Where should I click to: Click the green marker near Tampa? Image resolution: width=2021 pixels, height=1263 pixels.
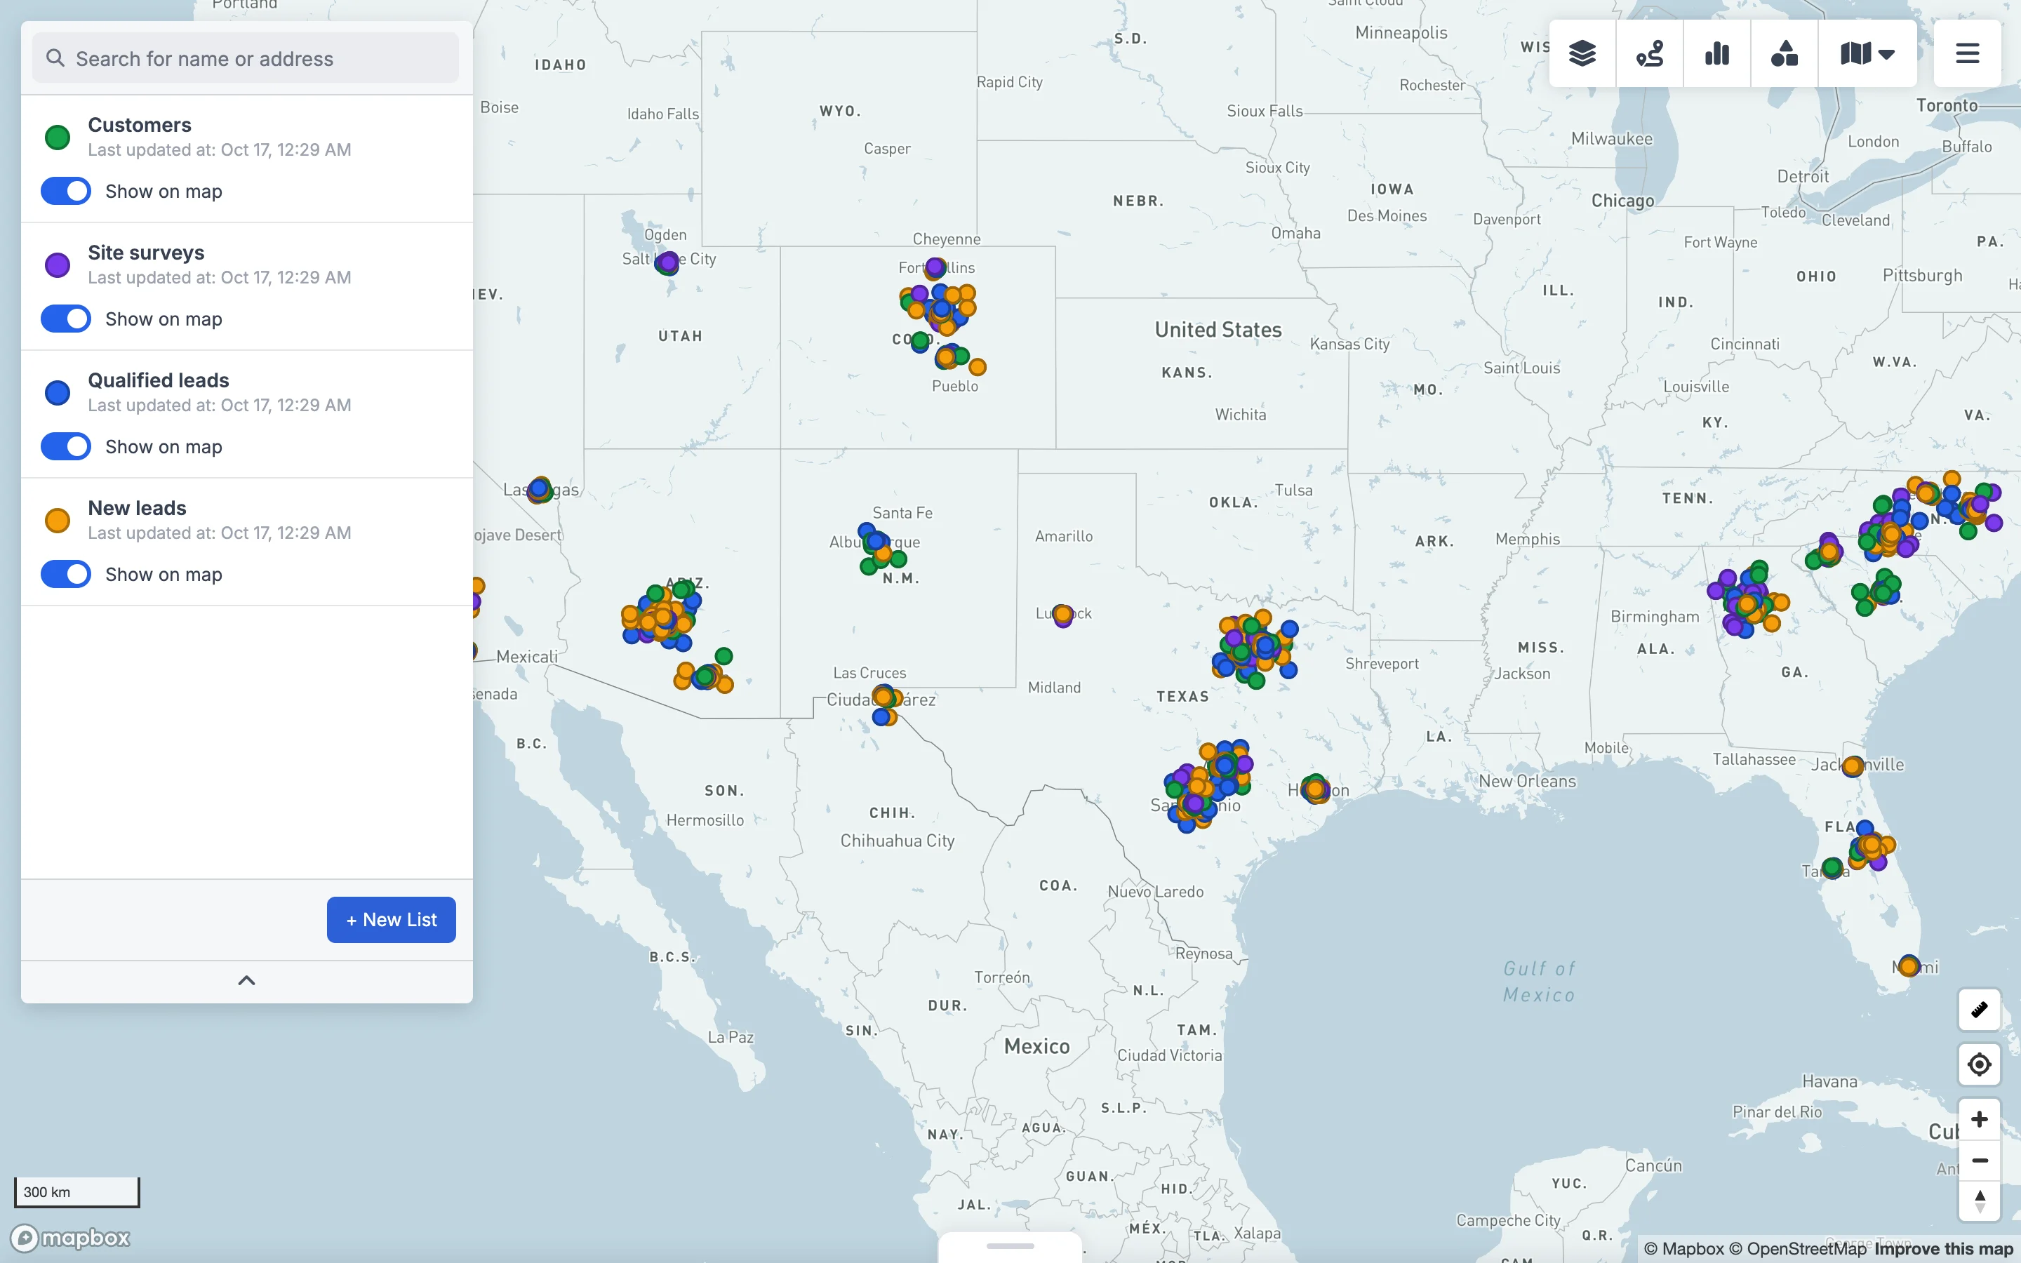1832,868
